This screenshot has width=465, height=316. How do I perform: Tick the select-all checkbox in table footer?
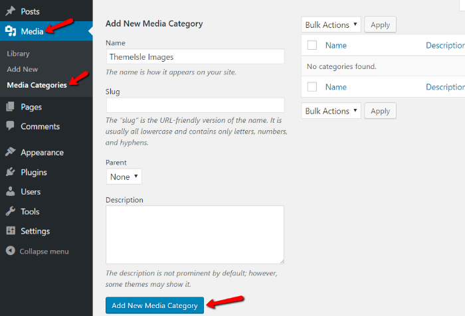pyautogui.click(x=312, y=87)
